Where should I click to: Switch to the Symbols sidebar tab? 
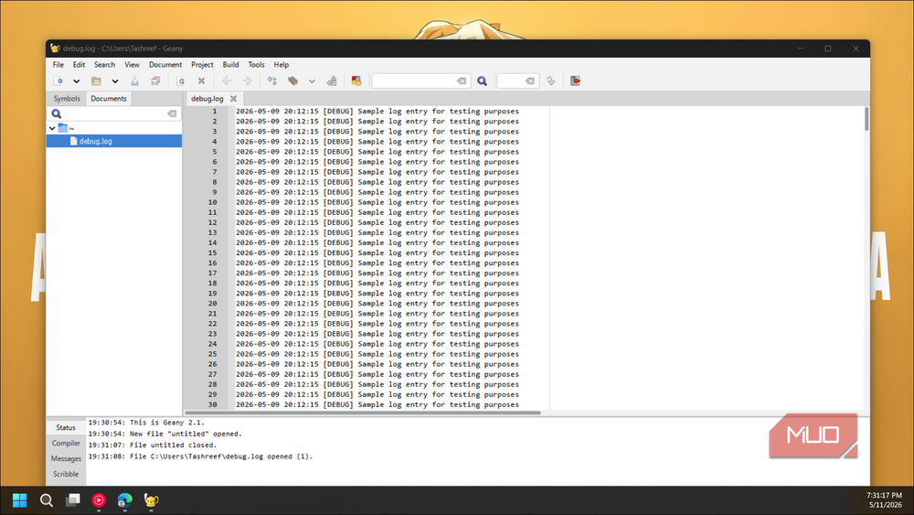pos(67,99)
